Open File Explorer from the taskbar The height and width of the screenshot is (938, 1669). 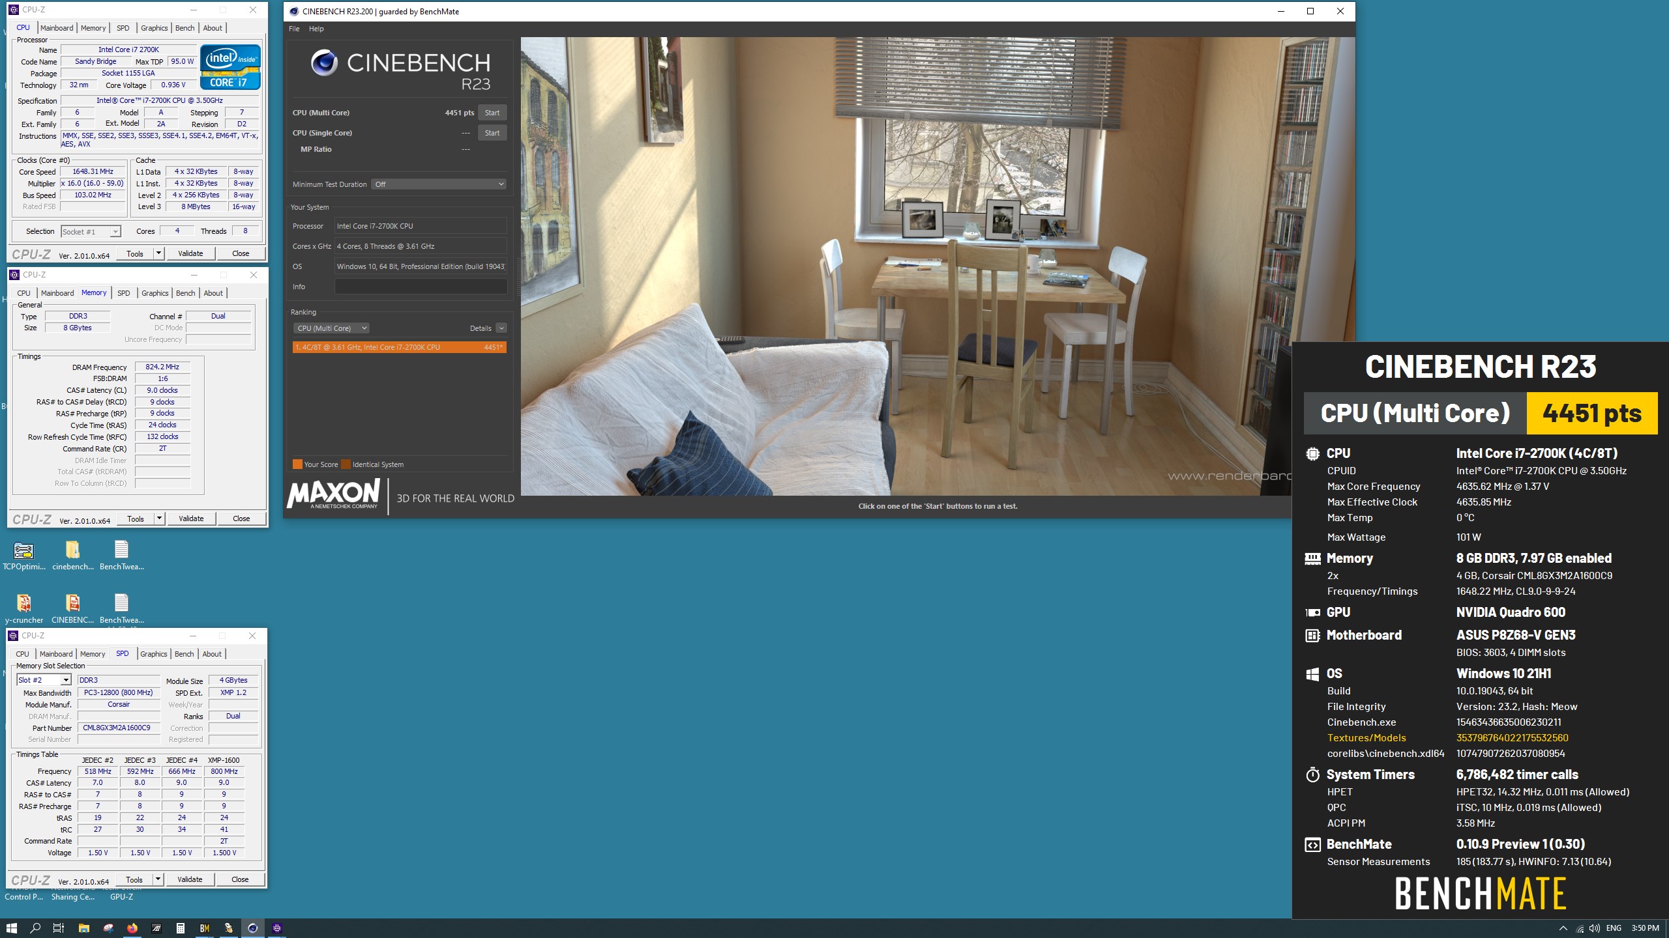coord(83,928)
